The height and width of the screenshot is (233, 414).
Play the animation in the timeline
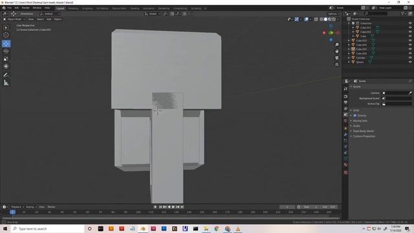pyautogui.click(x=173, y=207)
